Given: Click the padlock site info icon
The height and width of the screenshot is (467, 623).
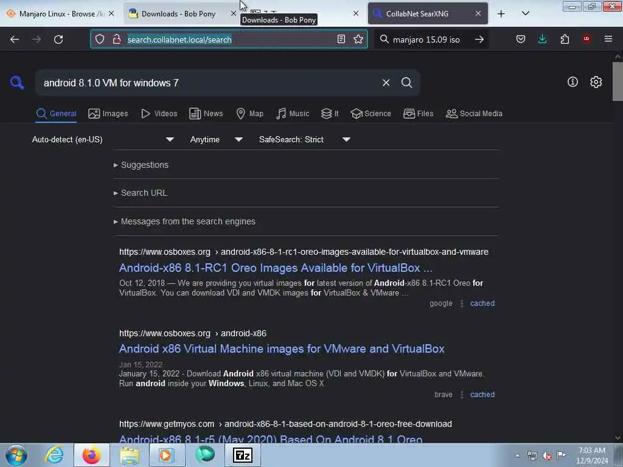Looking at the screenshot, I should tap(116, 39).
